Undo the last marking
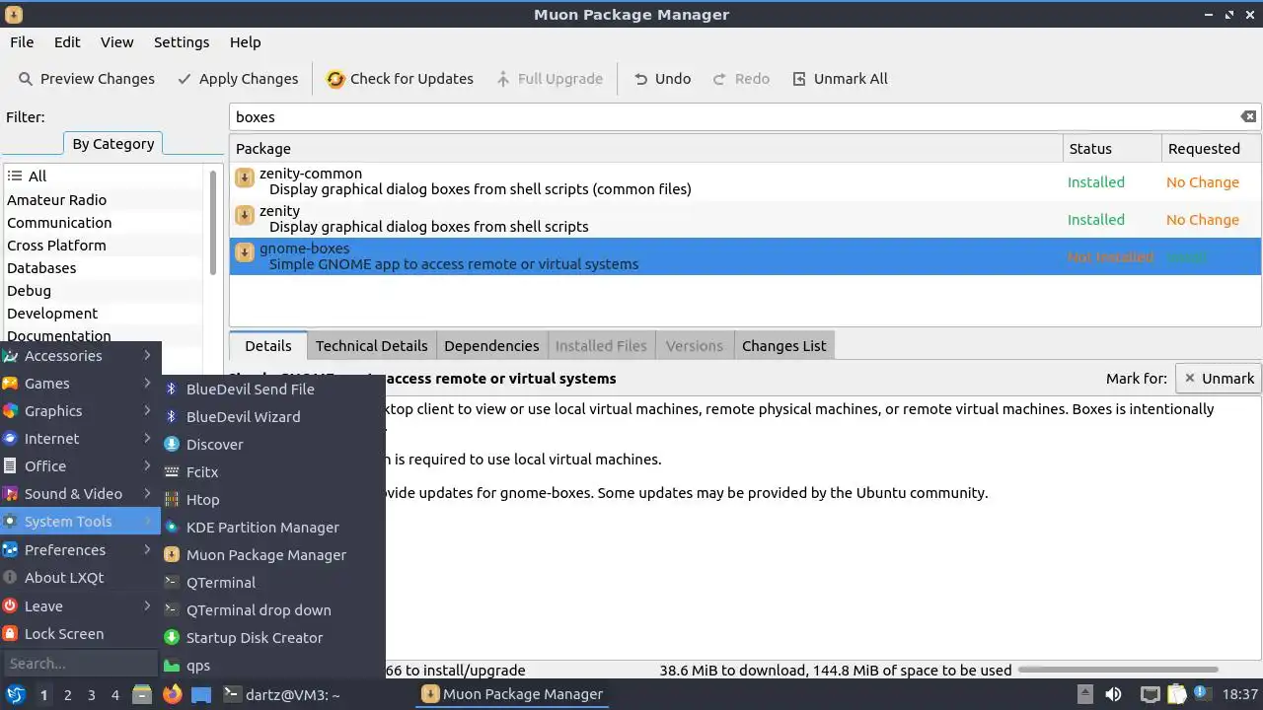The height and width of the screenshot is (710, 1263). point(662,79)
